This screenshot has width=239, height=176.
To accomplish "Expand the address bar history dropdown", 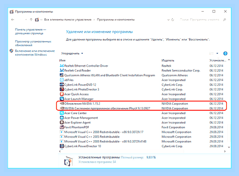I will point(168,20).
